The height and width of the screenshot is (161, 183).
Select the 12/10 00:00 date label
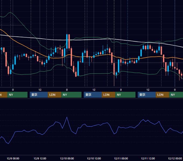[67, 158]
